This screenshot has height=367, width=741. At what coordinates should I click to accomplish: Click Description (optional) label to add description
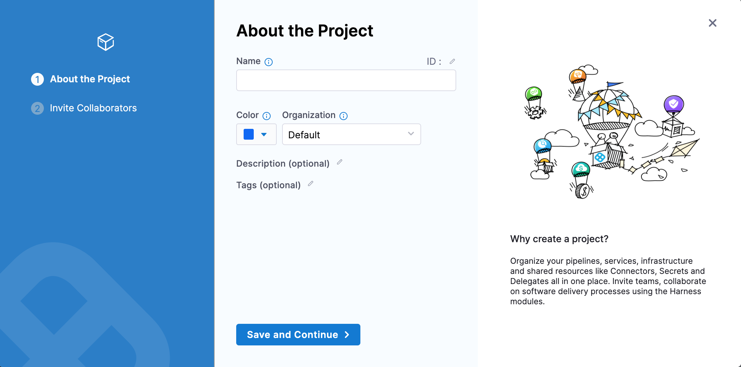pyautogui.click(x=283, y=164)
